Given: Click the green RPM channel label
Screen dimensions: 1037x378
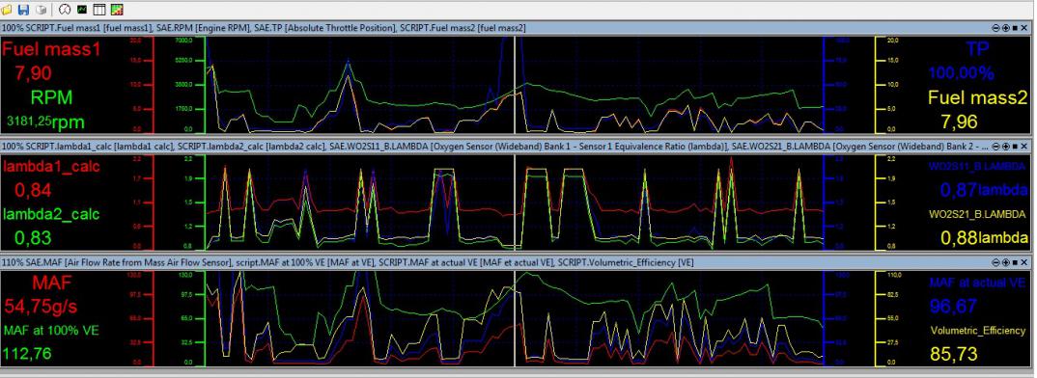Looking at the screenshot, I should [x=51, y=97].
